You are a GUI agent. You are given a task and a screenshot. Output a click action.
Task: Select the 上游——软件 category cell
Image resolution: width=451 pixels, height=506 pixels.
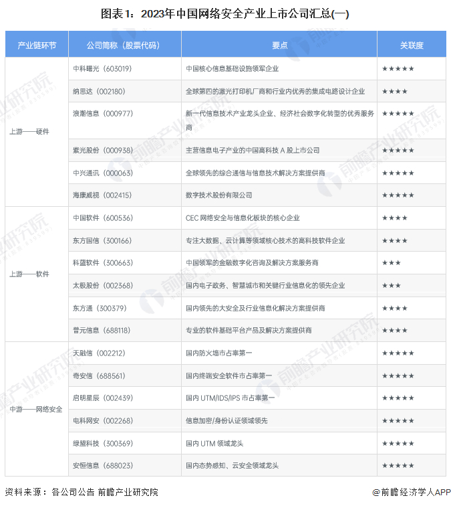click(x=37, y=274)
